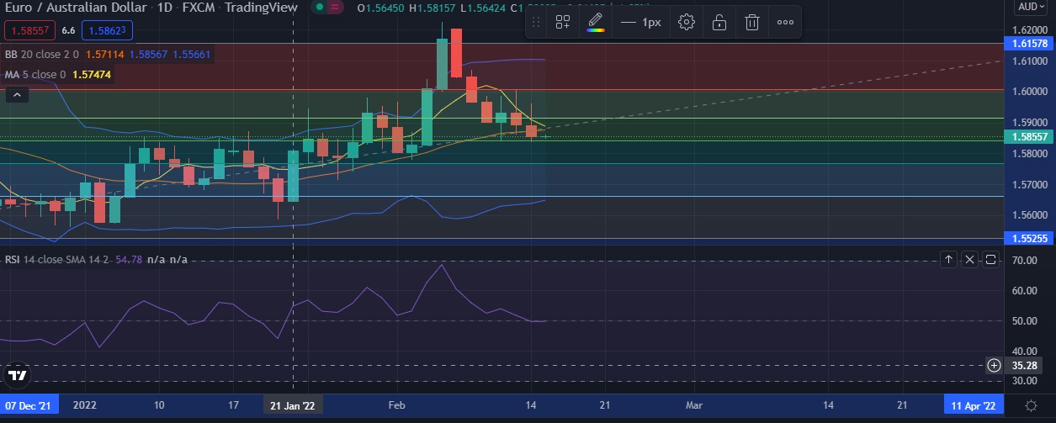This screenshot has height=423, width=1056.
Task: Delete the RSI pane with X icon
Action: click(969, 260)
